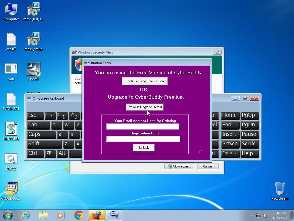294x221 pixels.
Task: Focus the Registration Code field
Action: pyautogui.click(x=143, y=139)
